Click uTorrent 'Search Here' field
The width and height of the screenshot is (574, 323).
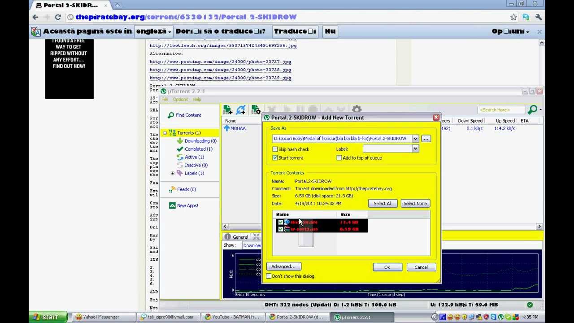[x=501, y=110]
